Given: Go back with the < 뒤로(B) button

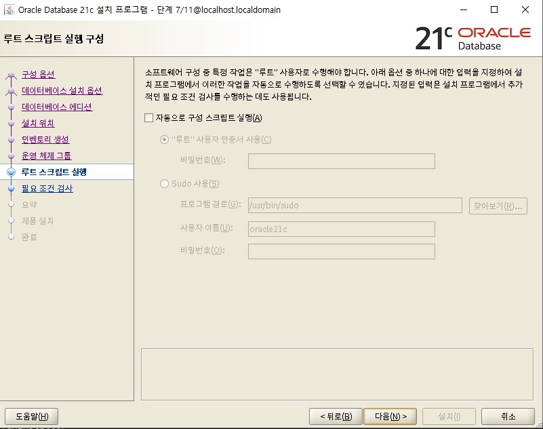Looking at the screenshot, I should click(x=336, y=416).
